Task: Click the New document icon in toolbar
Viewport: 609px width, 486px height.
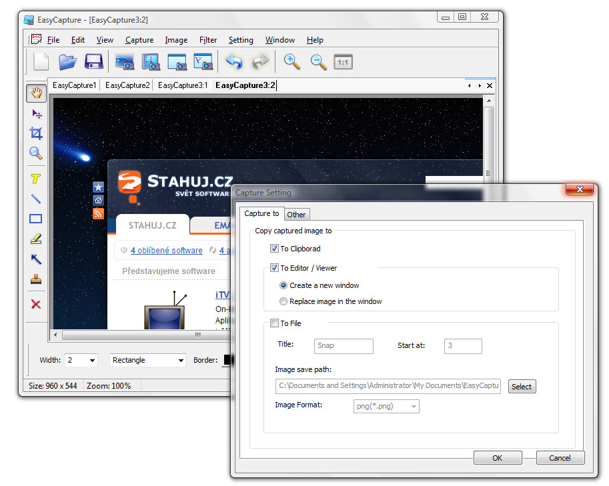Action: click(41, 62)
